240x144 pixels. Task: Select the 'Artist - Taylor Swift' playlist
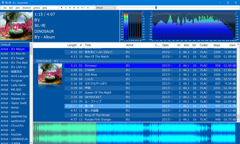click(x=15, y=103)
